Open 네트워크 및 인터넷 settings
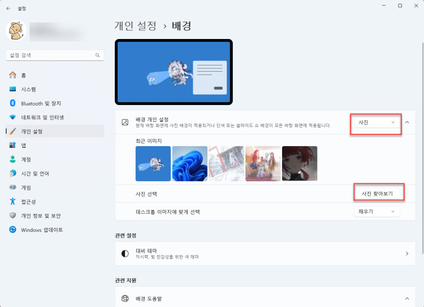 pyautogui.click(x=55, y=117)
